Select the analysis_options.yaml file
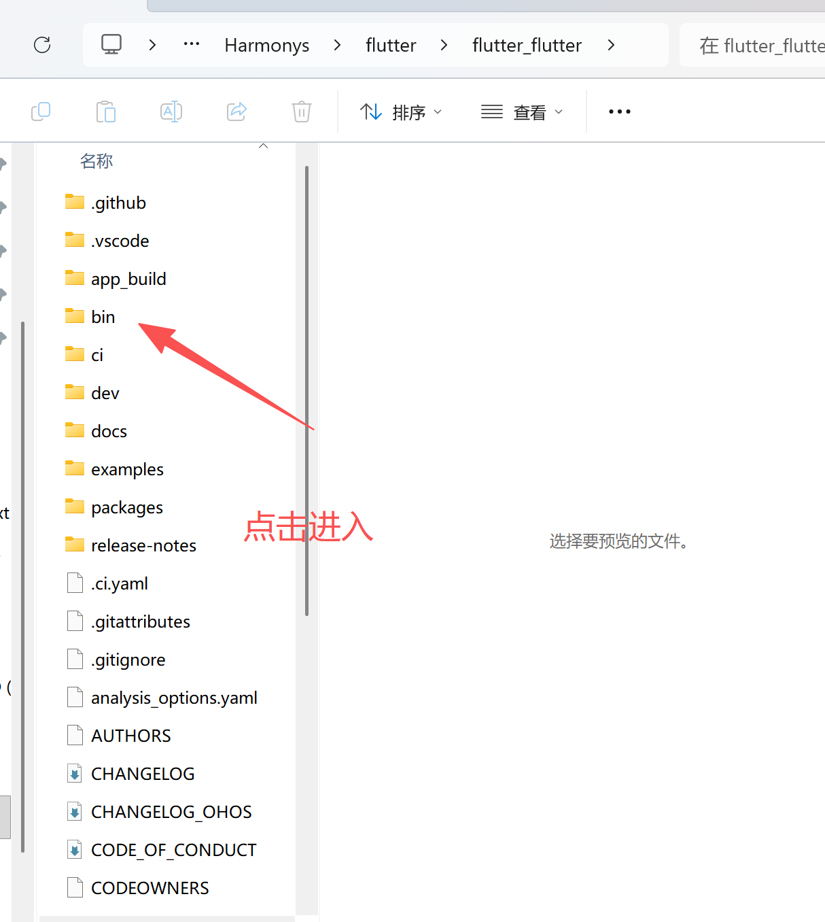Screen dimensions: 825x922 click(x=174, y=697)
